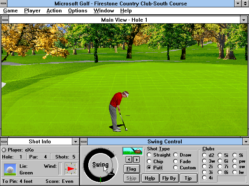Click the left arrow aim button
Viewport: 249px width, 186px height.
click(x=129, y=159)
